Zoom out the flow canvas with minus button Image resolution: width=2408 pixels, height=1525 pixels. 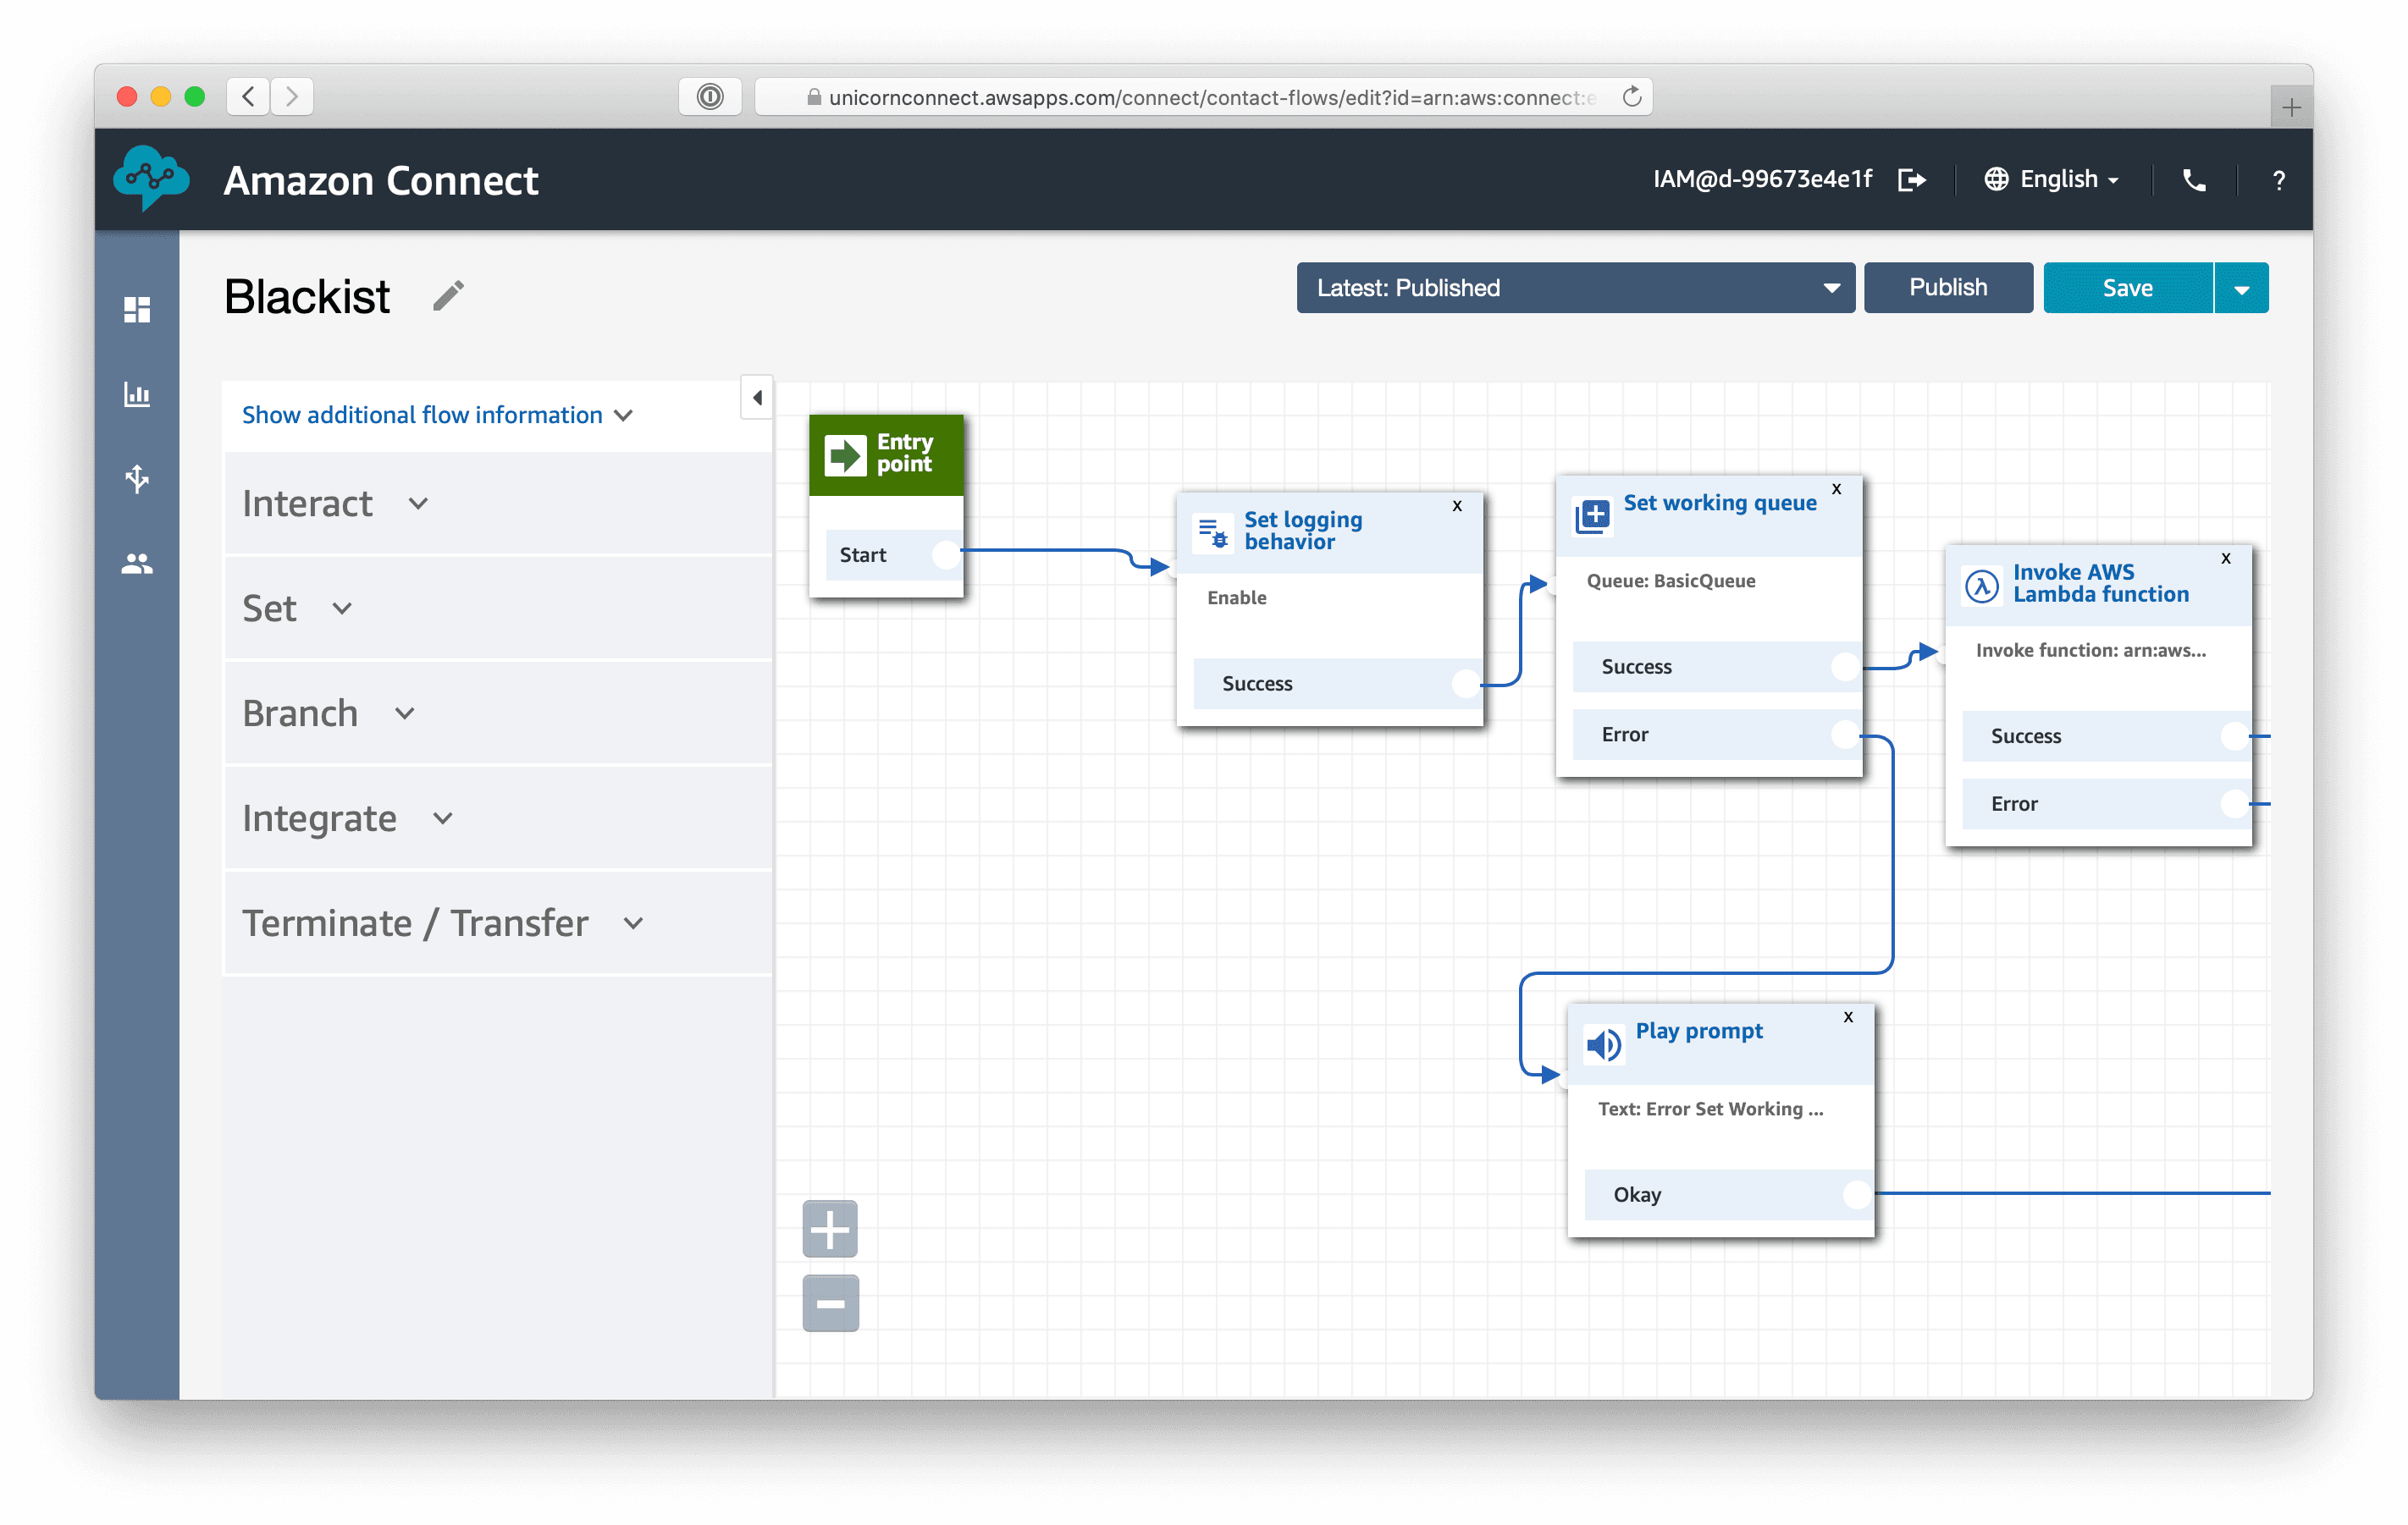(830, 1303)
